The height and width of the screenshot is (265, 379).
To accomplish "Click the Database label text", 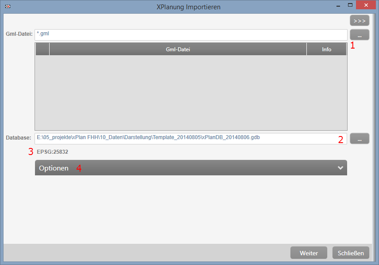I will tap(18, 138).
